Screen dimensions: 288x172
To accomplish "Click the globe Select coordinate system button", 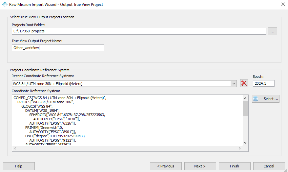I will (266, 99).
